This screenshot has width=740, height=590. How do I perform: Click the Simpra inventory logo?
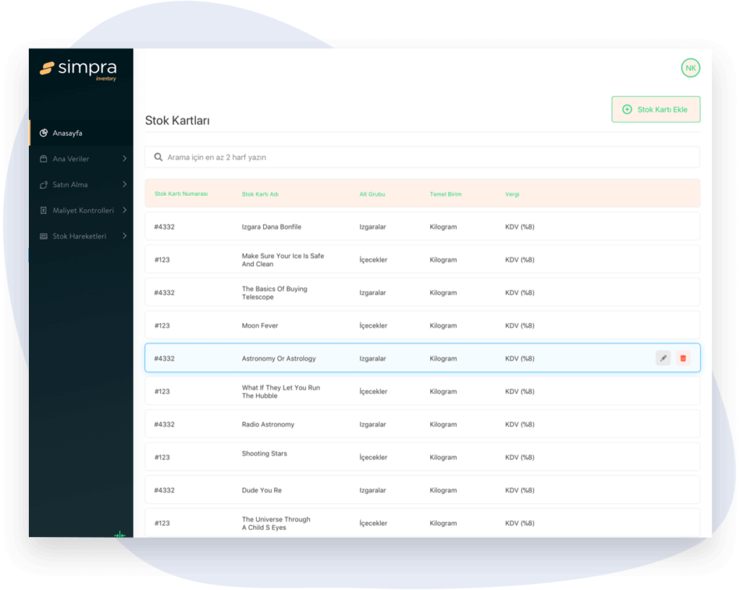pyautogui.click(x=78, y=70)
